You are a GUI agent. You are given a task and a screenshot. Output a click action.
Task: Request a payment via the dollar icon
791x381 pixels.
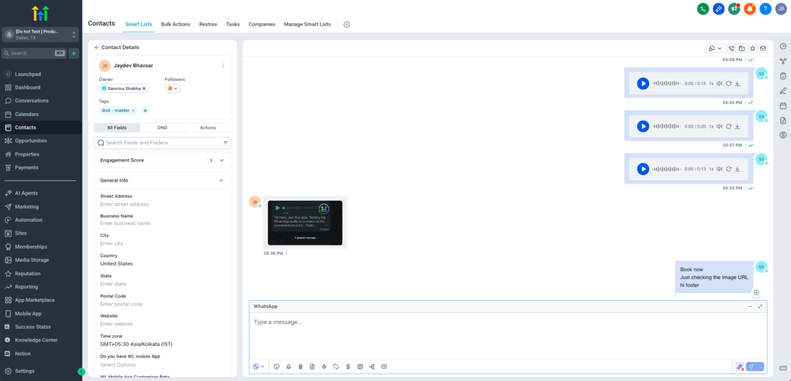point(348,366)
